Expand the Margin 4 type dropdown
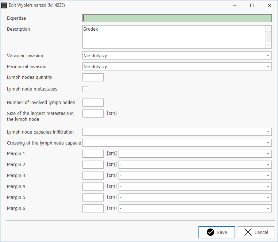 point(195,187)
